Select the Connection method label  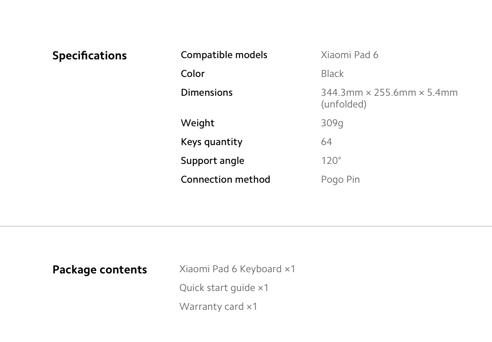[225, 179]
